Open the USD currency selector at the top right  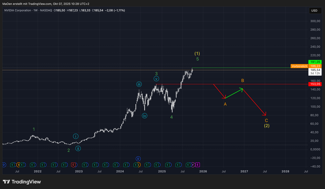coord(315,11)
